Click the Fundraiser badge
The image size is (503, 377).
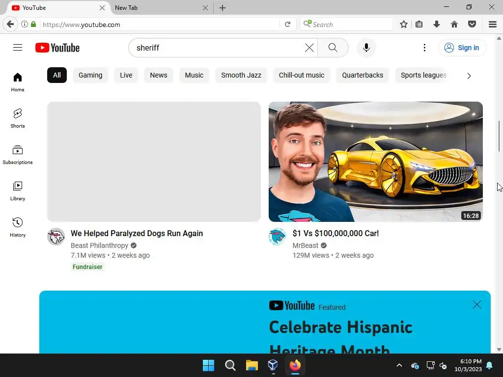click(x=87, y=267)
